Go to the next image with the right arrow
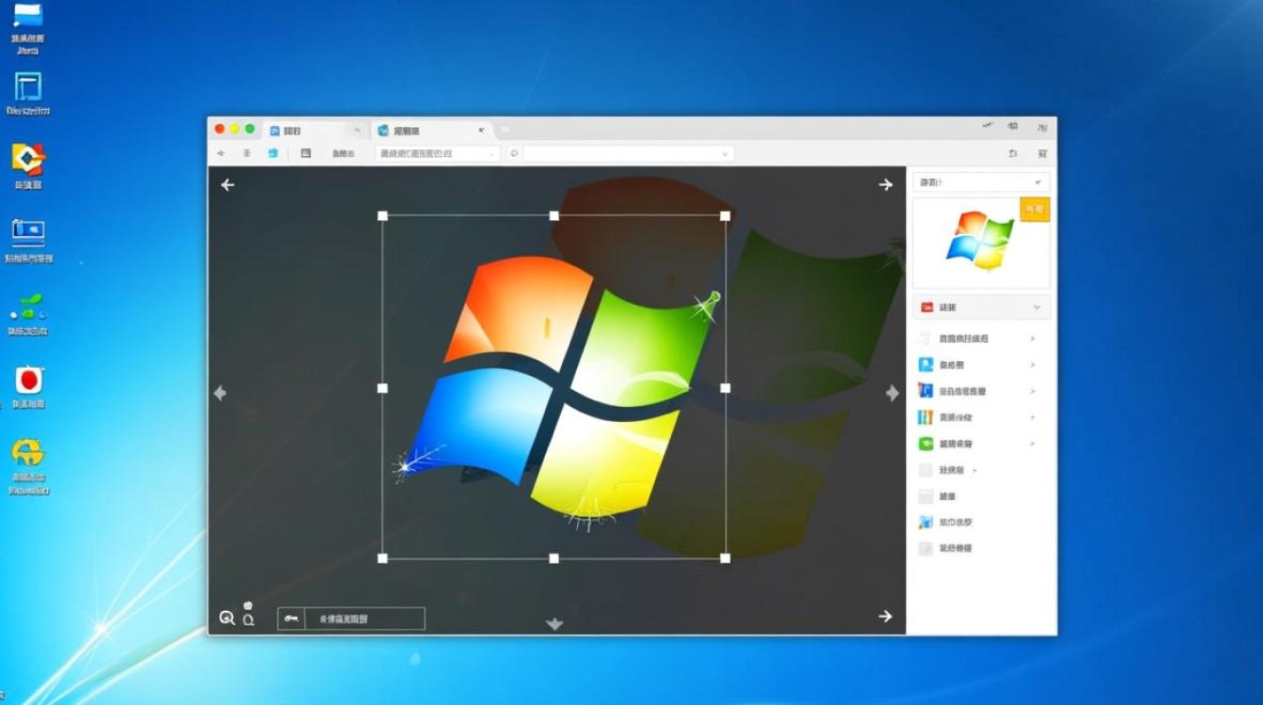The image size is (1263, 705). click(884, 184)
